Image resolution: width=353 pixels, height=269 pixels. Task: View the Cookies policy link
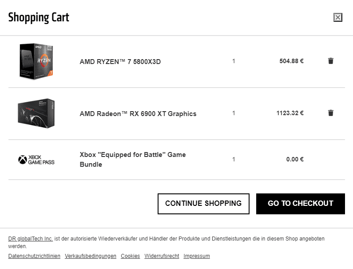tap(131, 256)
